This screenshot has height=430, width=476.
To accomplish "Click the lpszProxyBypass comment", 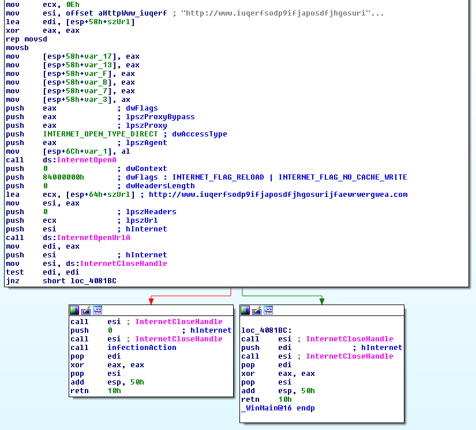I will [x=160, y=117].
